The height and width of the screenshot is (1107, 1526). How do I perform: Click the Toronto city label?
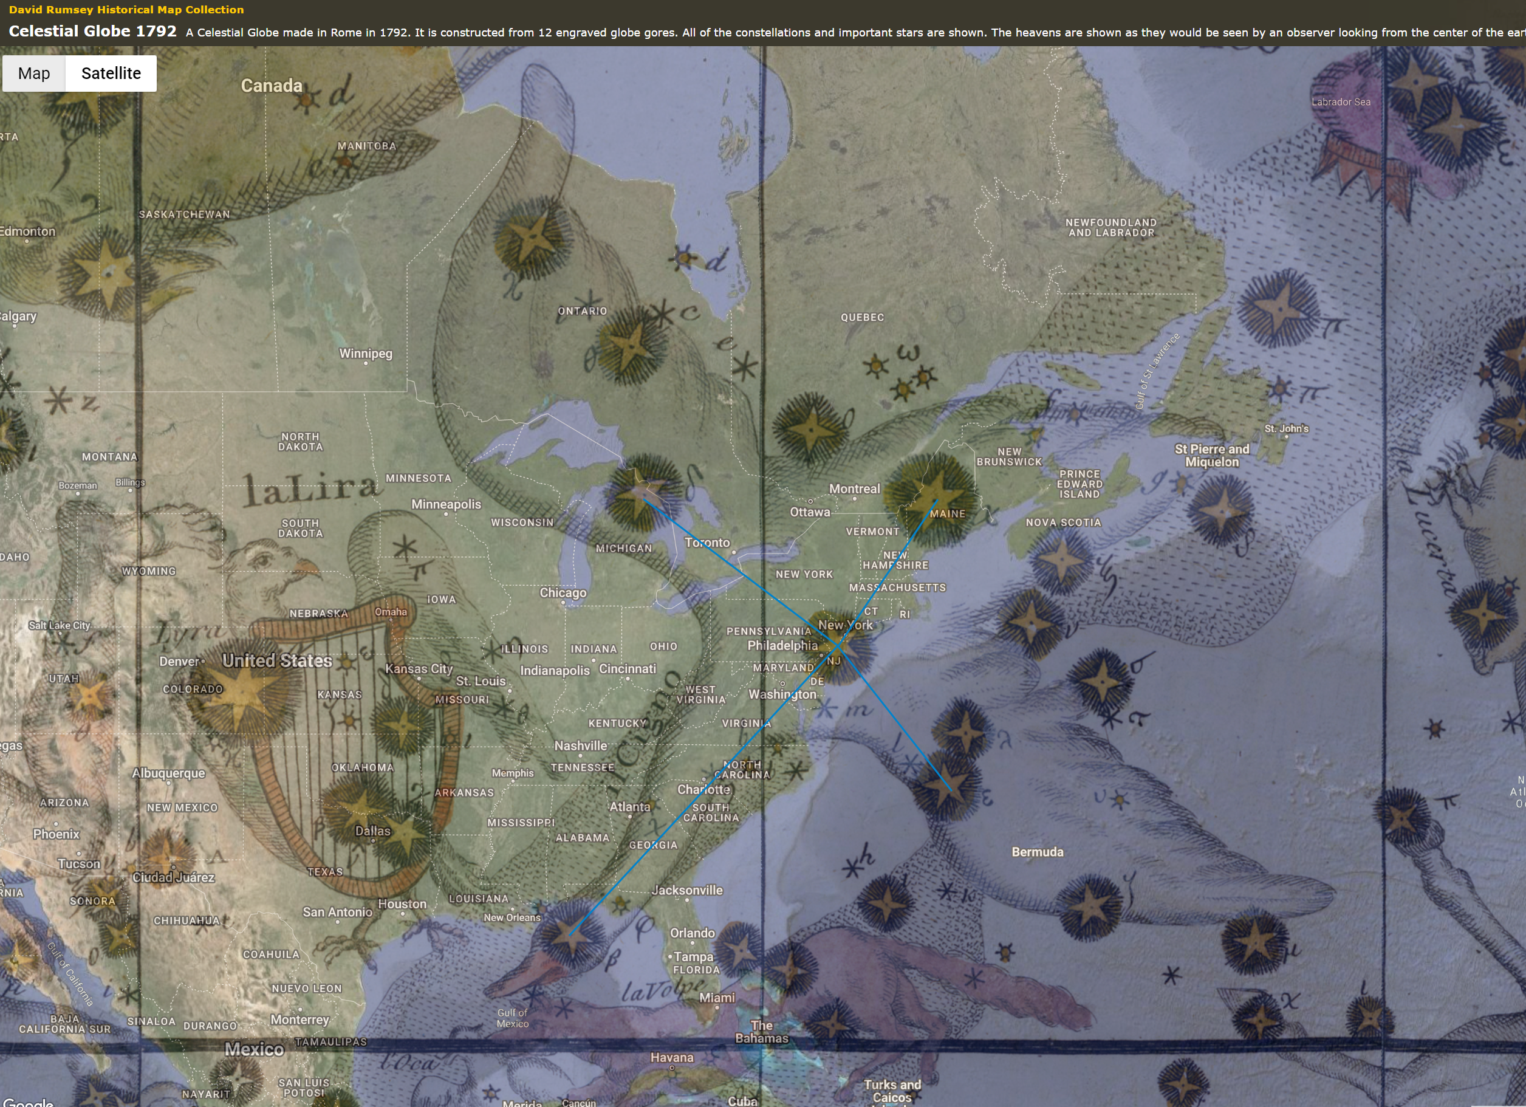(x=707, y=543)
